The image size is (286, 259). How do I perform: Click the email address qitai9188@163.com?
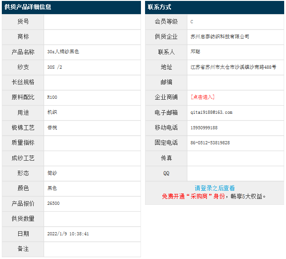[211, 112]
